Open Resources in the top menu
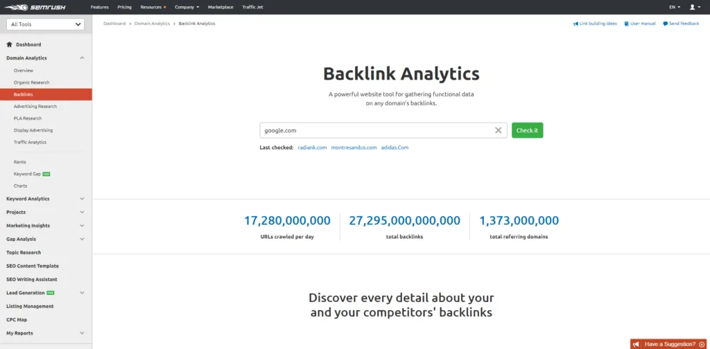Image resolution: width=710 pixels, height=349 pixels. click(152, 7)
